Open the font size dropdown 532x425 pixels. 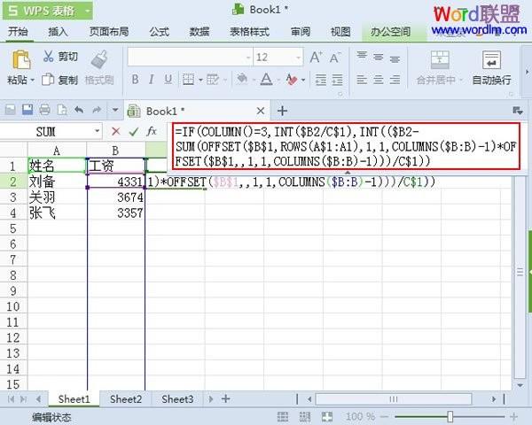(x=294, y=57)
